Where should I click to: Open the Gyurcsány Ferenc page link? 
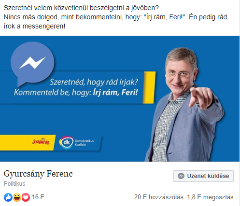click(x=38, y=174)
